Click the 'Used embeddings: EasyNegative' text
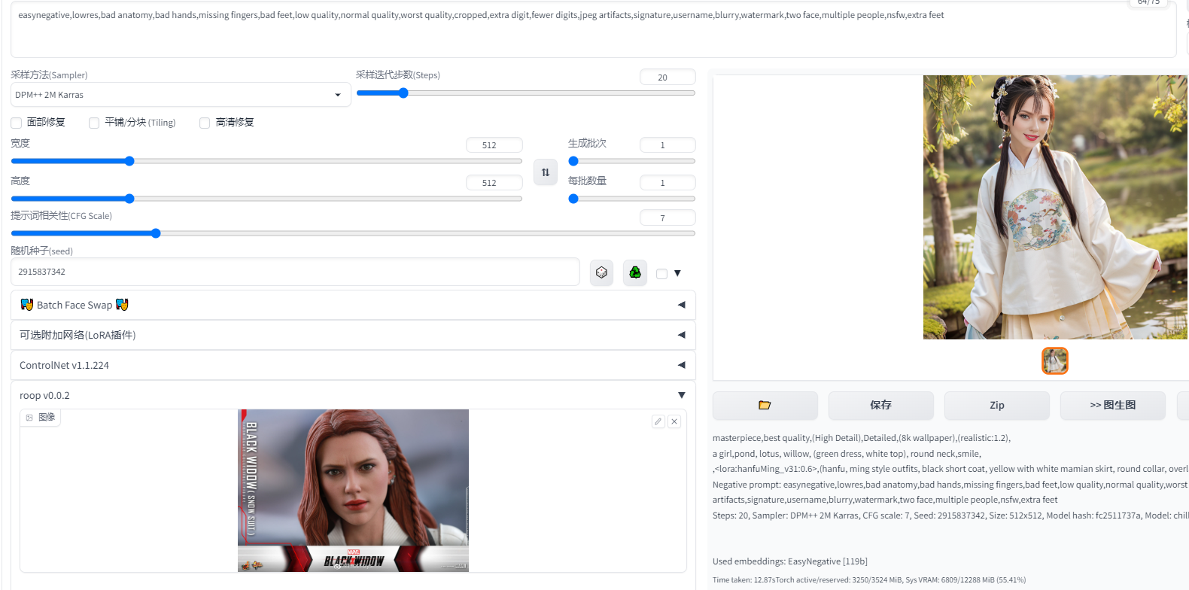The height and width of the screenshot is (590, 1189). [789, 561]
